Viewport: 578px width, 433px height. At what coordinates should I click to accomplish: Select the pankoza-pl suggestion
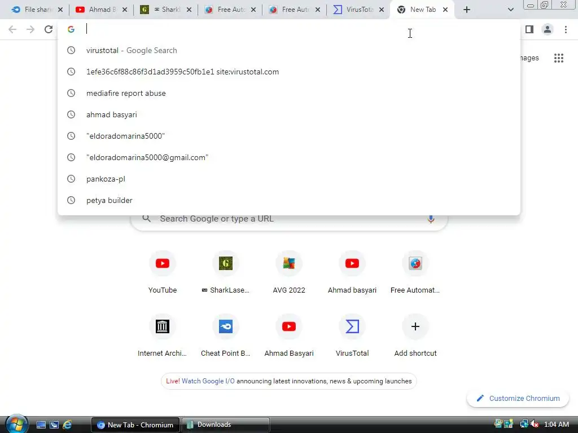tap(288, 179)
